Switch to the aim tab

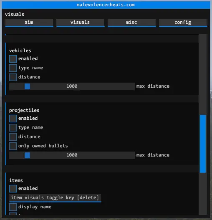[x=29, y=23]
